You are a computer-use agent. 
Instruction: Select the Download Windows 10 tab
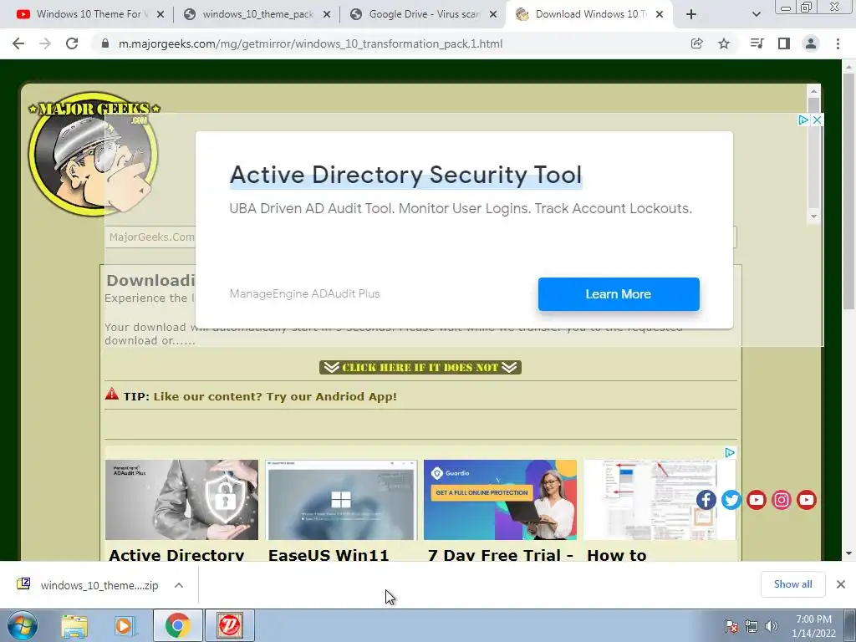coord(589,15)
